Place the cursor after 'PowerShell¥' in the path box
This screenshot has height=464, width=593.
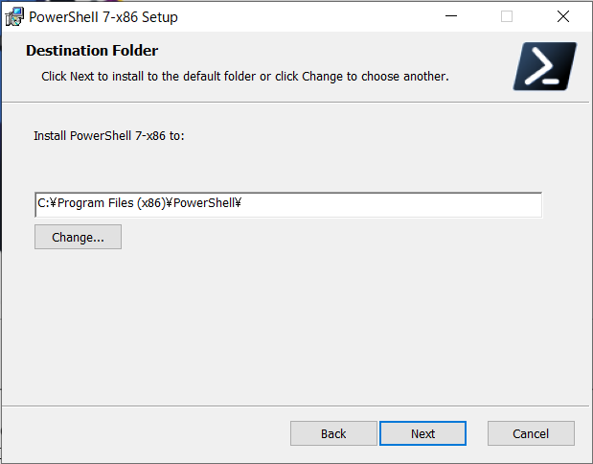pos(242,203)
